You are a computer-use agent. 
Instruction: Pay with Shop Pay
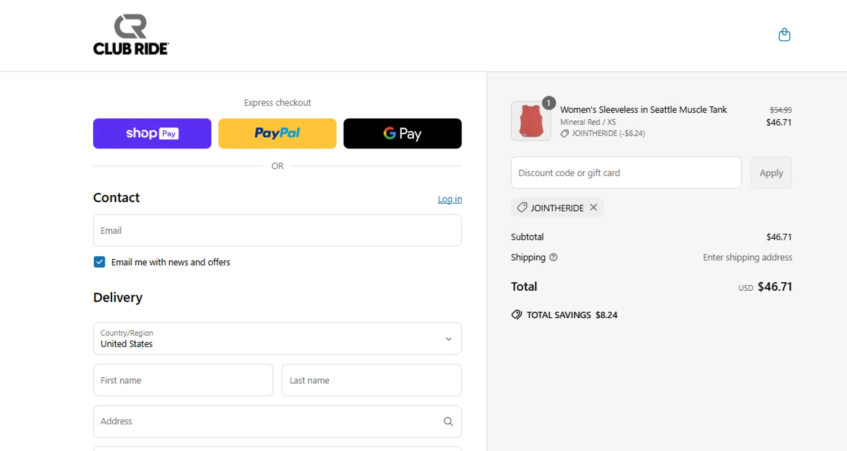pyautogui.click(x=152, y=134)
